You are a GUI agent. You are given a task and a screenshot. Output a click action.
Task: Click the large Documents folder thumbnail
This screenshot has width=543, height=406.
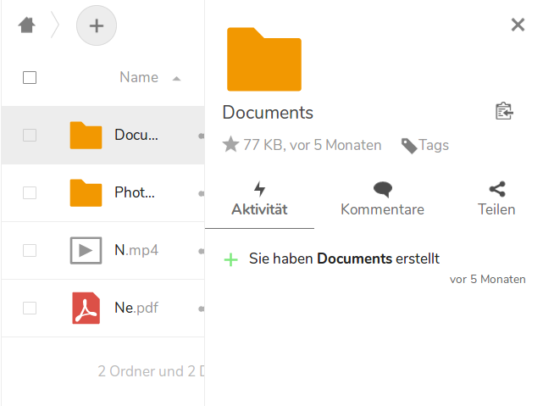point(264,59)
